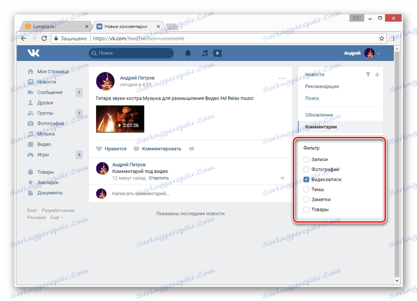Select Поиск in right panel
This screenshot has height=301, width=417.
312,98
